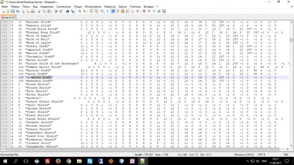Undo the last edit via toolbar

[x=56, y=11]
